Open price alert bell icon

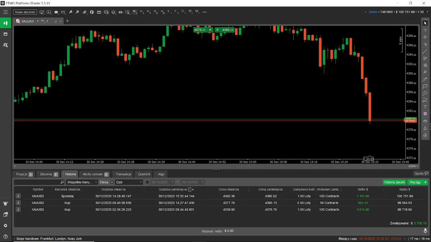tap(425, 128)
